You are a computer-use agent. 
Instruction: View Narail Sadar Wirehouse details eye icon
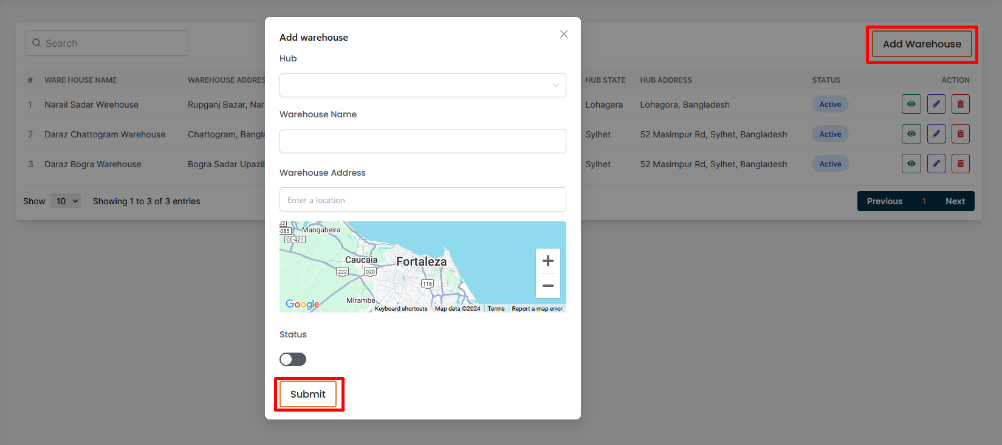911,104
